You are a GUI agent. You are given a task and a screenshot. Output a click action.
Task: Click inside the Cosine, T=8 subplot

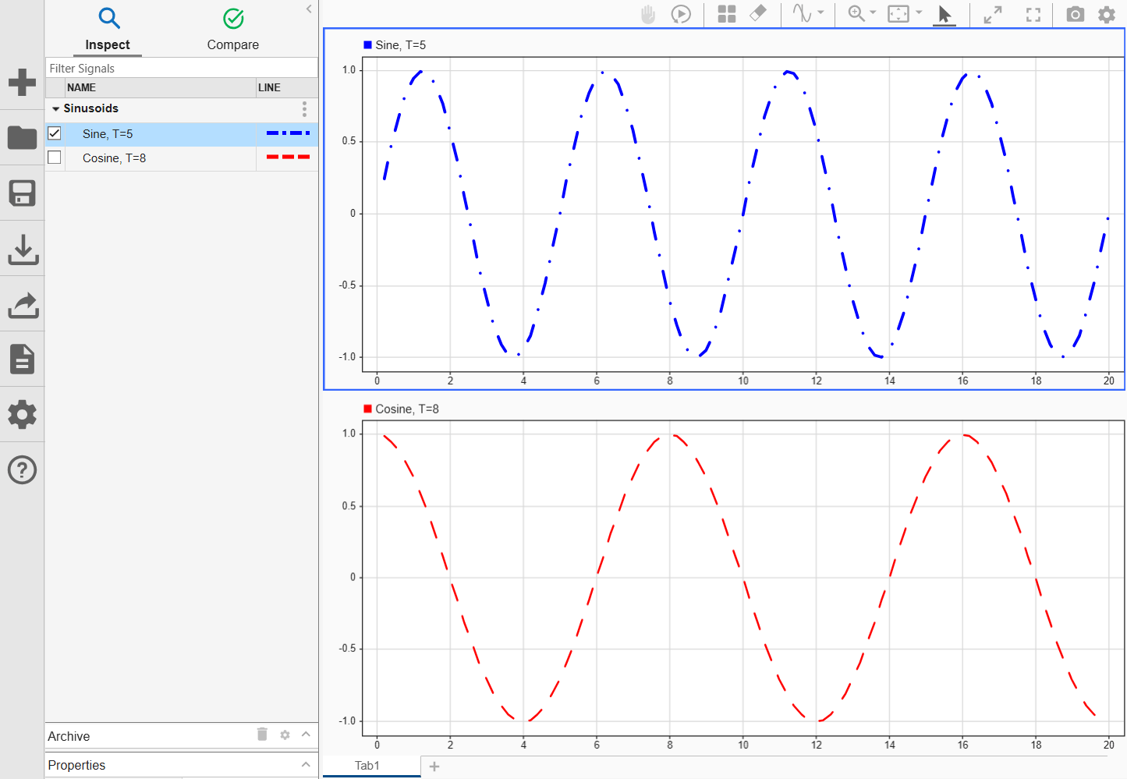pos(742,578)
